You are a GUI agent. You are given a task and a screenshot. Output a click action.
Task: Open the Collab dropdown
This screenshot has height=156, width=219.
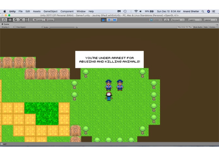coord(156,20)
